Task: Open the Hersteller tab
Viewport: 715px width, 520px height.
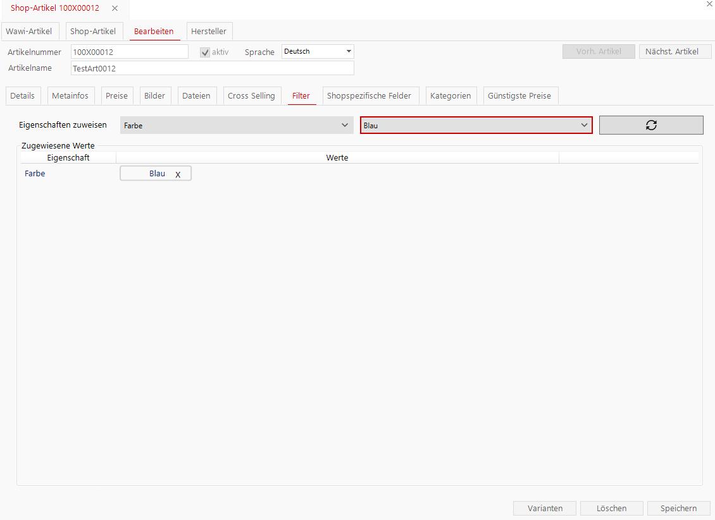Action: coord(209,31)
